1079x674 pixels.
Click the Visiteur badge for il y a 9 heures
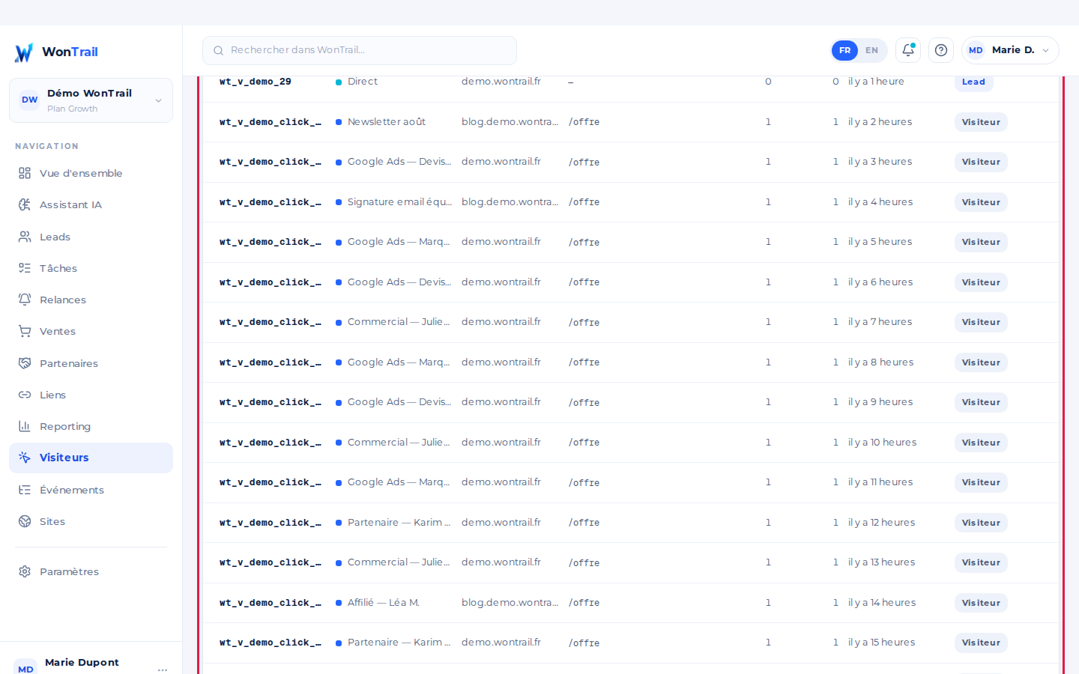(x=981, y=402)
